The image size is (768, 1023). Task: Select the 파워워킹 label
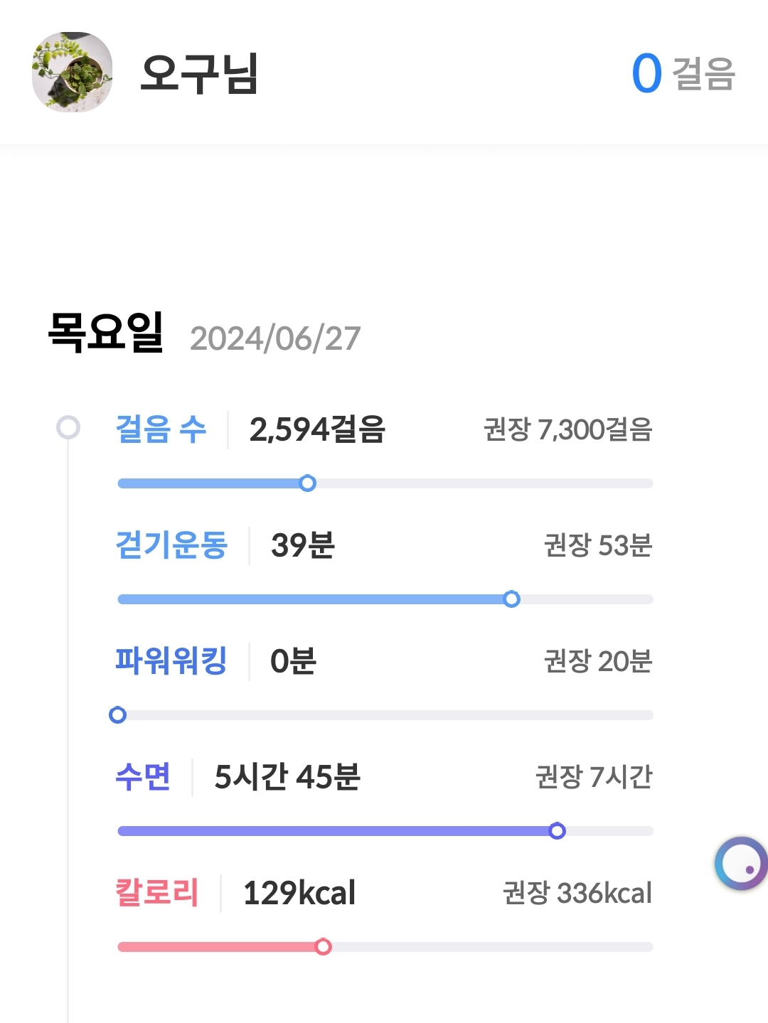(x=171, y=661)
